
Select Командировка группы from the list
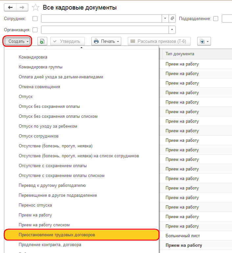coord(40,67)
